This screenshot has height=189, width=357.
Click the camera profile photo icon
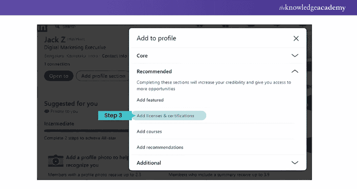tap(55, 161)
